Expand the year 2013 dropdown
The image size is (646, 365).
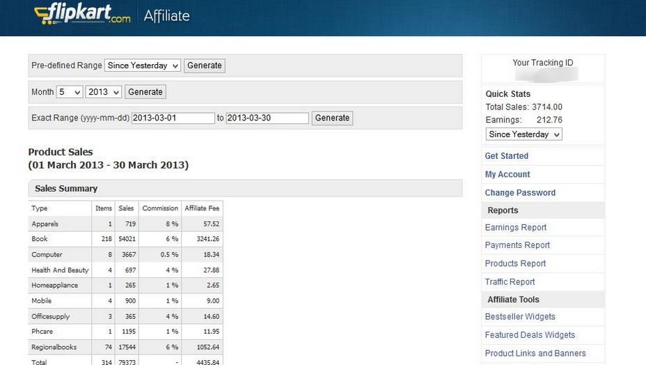(103, 92)
